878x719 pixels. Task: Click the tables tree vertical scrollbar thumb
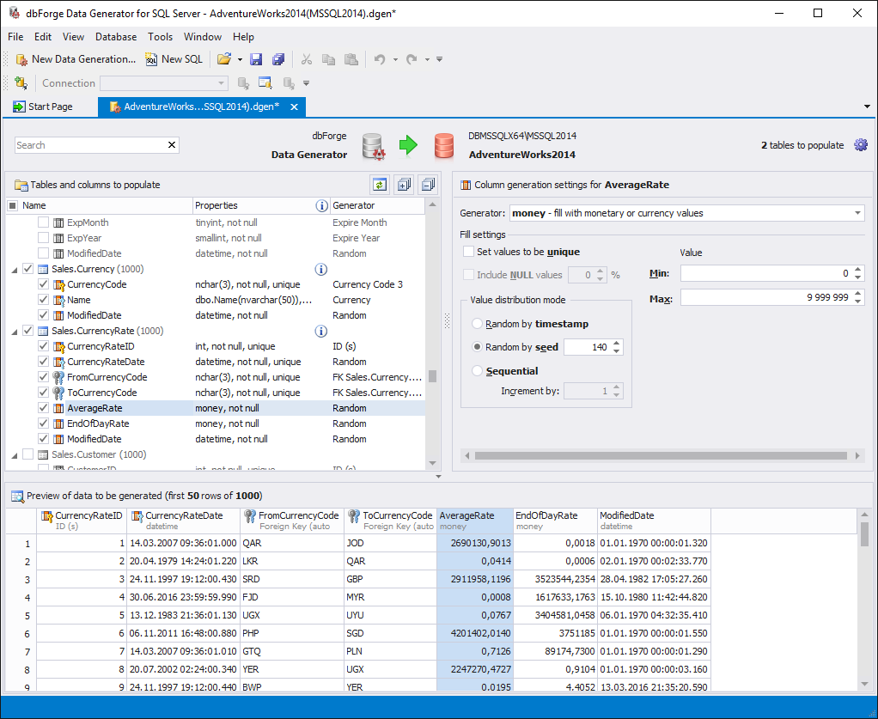(x=432, y=376)
